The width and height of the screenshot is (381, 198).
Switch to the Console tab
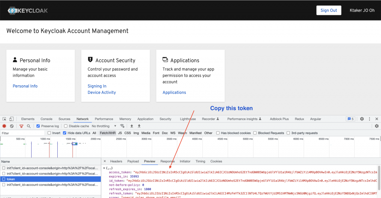pyautogui.click(x=47, y=119)
